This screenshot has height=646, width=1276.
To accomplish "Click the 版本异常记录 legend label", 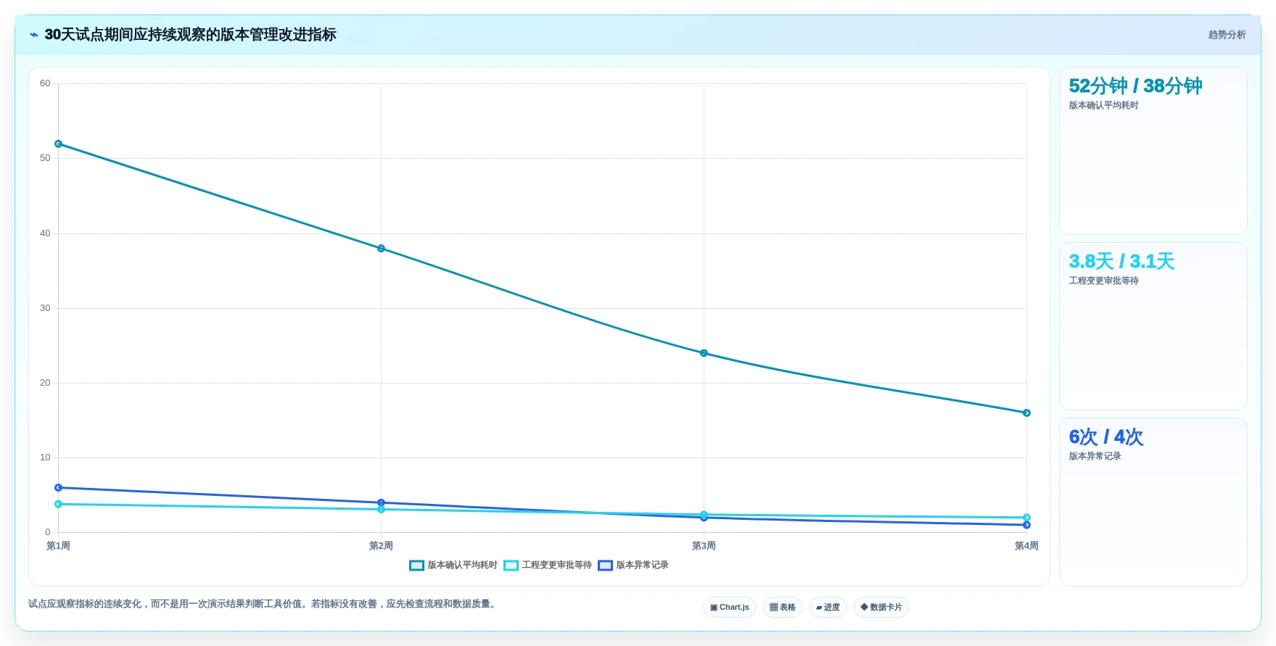I will point(642,566).
